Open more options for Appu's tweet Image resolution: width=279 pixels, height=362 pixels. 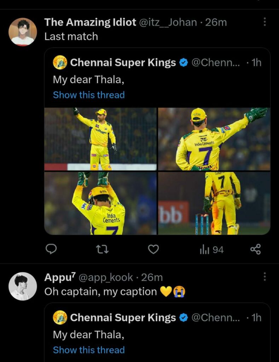click(265, 277)
